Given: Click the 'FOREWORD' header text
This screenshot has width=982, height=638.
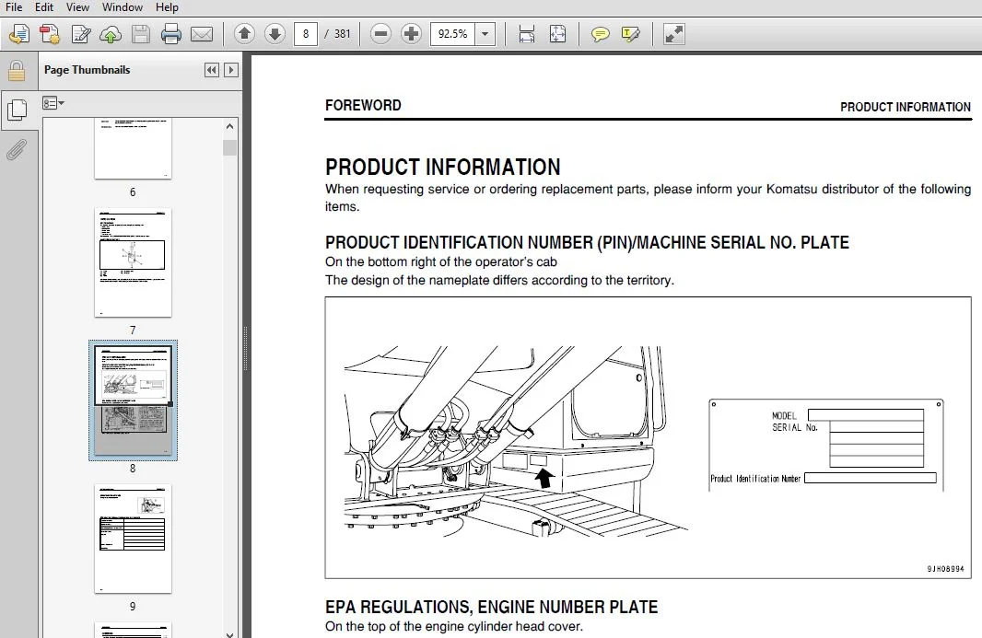Looking at the screenshot, I should [x=363, y=105].
